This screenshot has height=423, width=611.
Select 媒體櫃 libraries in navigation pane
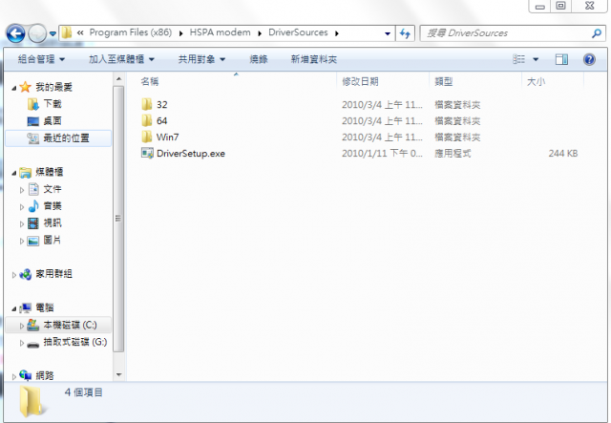tap(49, 172)
